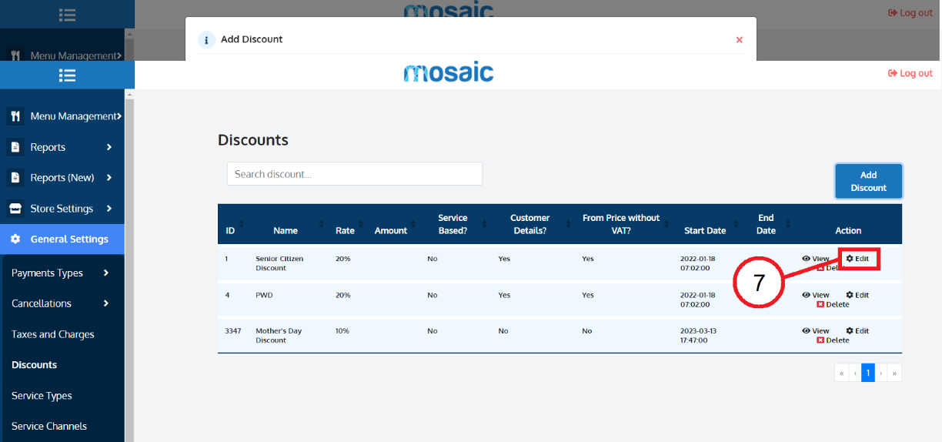Click the Reports document icon

coord(15,147)
